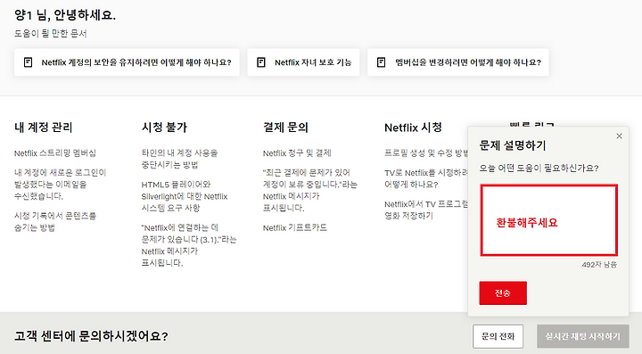
Task: Open article Netflix 계정의 보안을 유지하려면 어떻게 해야 하나요?
Action: pos(127,62)
